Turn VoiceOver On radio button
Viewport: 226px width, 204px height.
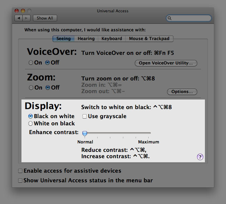coord(31,63)
